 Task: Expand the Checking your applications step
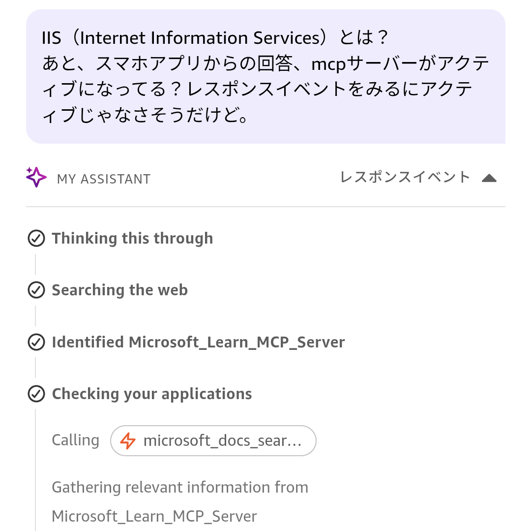pos(151,394)
